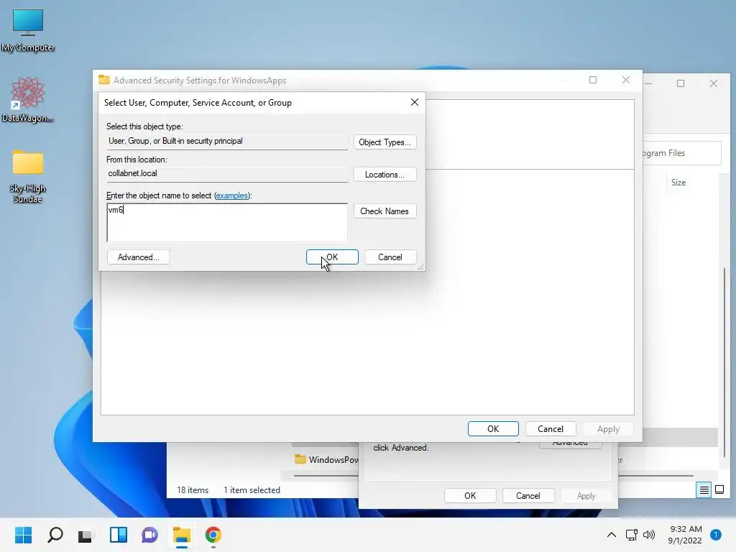This screenshot has width=736, height=552.
Task: Open the volume tray icon
Action: [649, 535]
